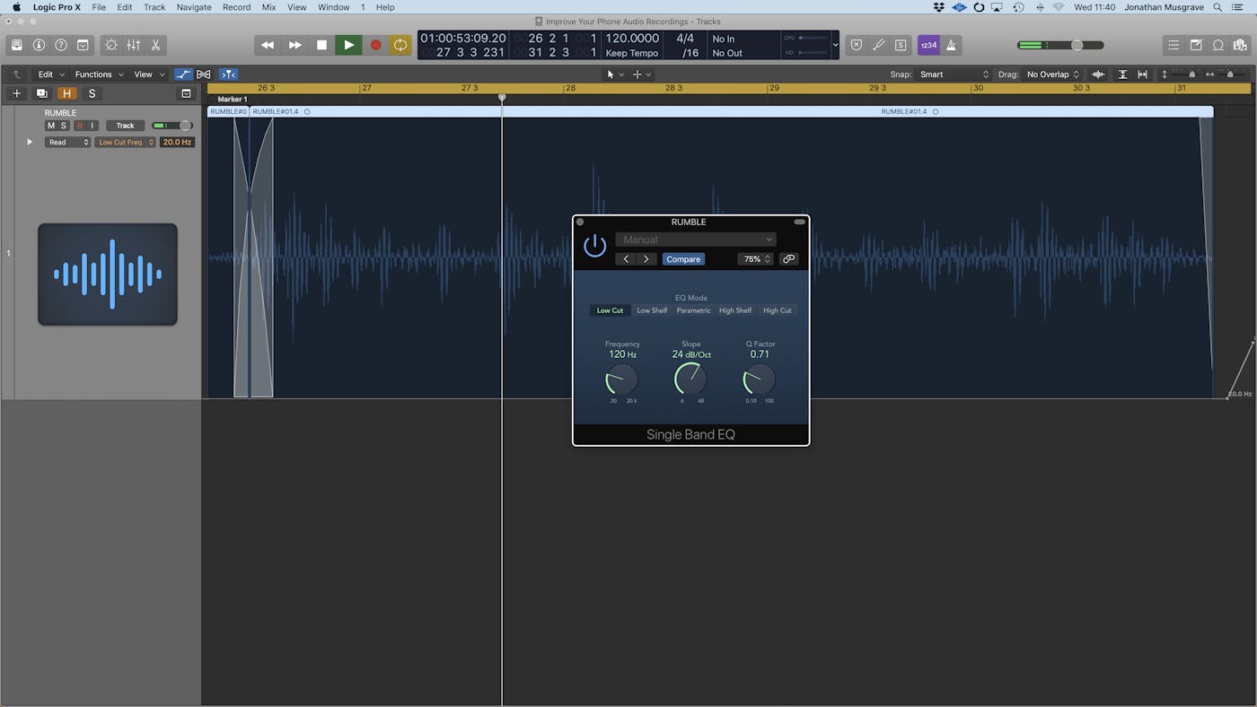The height and width of the screenshot is (707, 1257).
Task: Add a new track with plus button
Action: coord(16,93)
